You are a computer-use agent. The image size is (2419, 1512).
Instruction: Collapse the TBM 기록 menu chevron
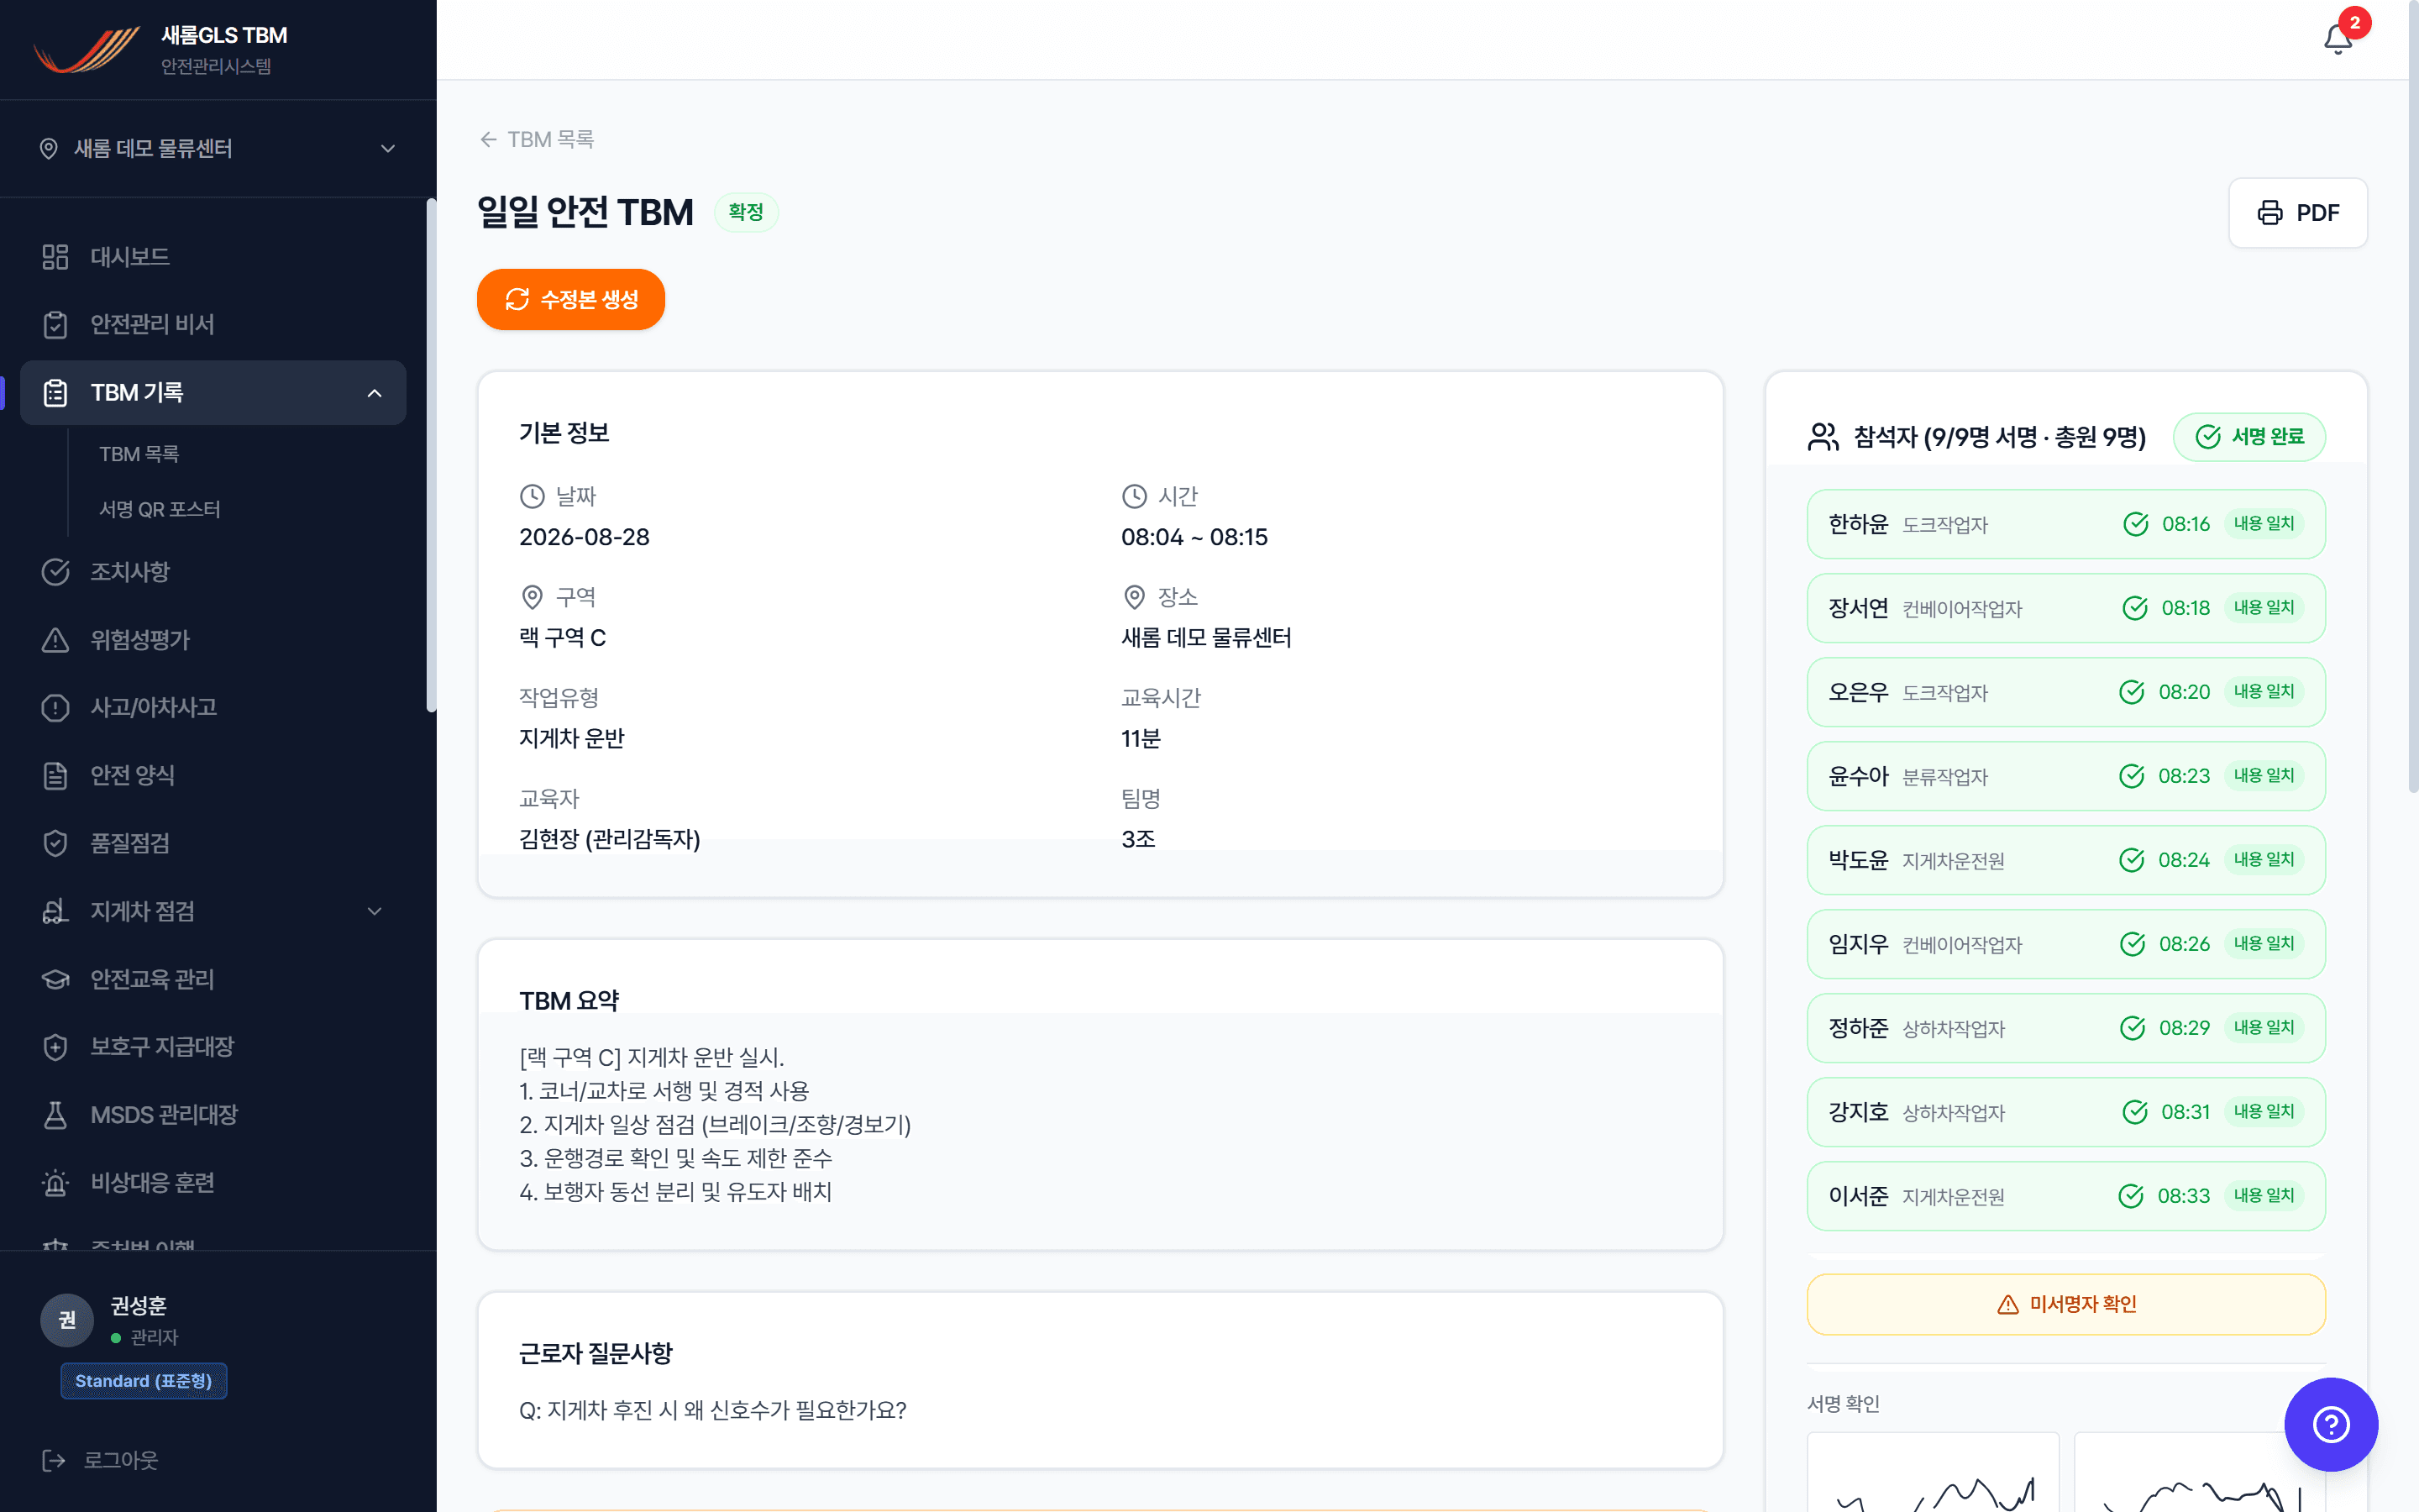[x=375, y=393]
